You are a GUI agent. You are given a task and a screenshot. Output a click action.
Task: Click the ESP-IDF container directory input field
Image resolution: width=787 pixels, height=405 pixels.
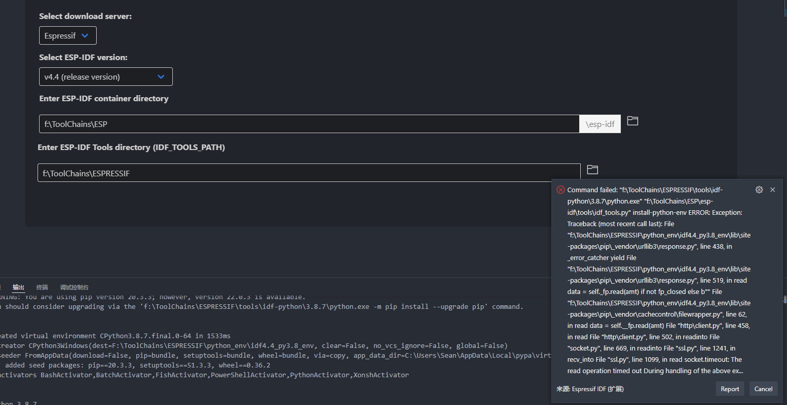tap(309, 124)
